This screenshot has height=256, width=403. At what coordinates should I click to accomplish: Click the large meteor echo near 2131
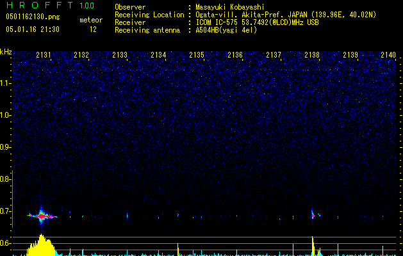pos(42,216)
